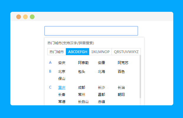Pick city 北京
Image resolution: width=183 pixels, height=118 pixels.
tap(62, 71)
